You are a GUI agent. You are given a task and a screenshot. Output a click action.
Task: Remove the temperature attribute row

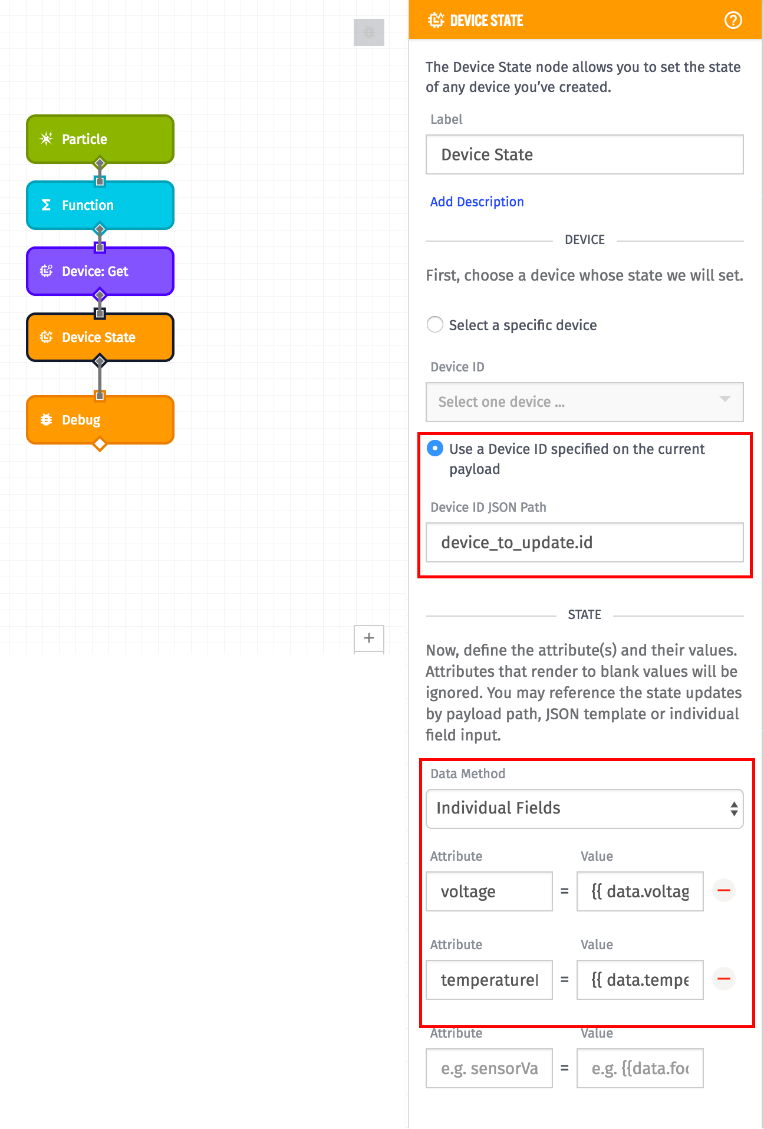coord(723,979)
